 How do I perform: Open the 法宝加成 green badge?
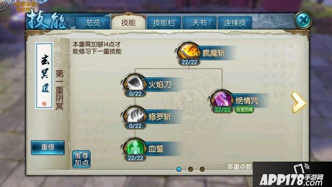(244, 109)
